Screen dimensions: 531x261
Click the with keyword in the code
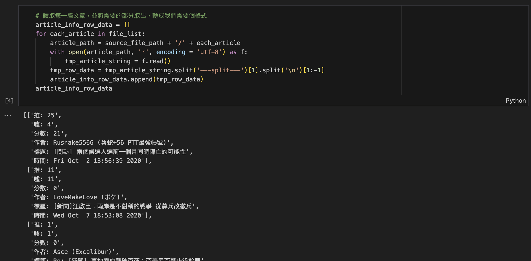(57, 52)
